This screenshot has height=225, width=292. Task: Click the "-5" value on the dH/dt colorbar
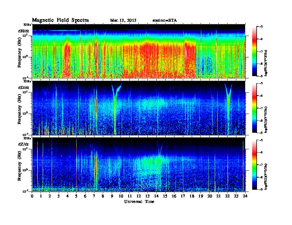pos(261,27)
